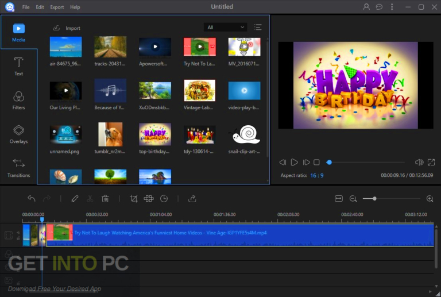This screenshot has width=441, height=297.
Task: Step to the previous frame
Action: (x=283, y=162)
